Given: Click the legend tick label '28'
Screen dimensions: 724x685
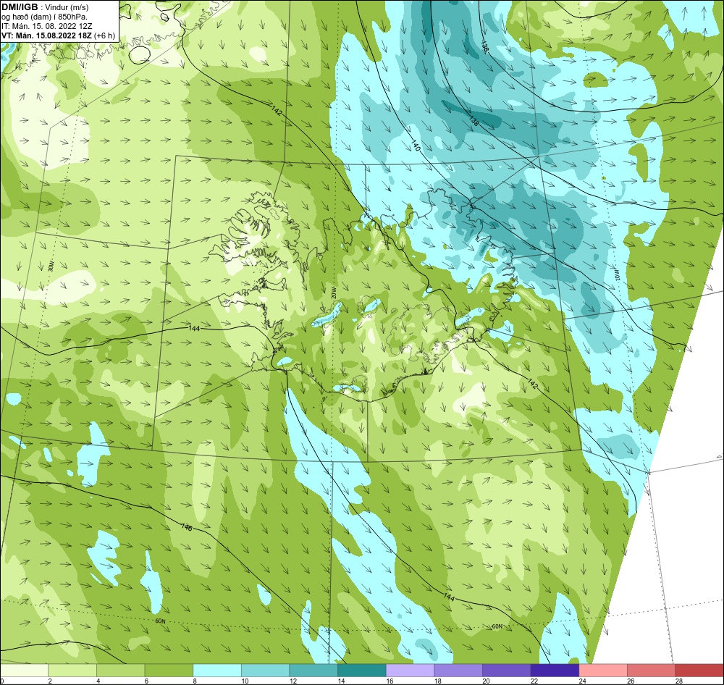Looking at the screenshot, I should pos(679,681).
